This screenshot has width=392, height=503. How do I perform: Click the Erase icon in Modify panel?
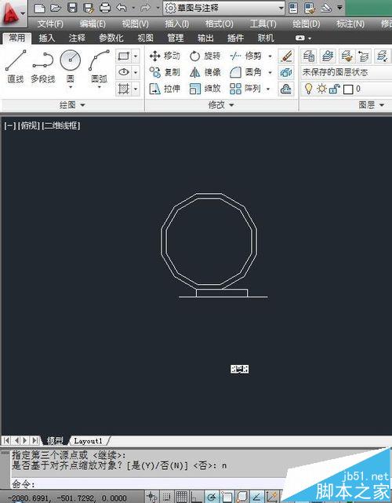pos(285,56)
